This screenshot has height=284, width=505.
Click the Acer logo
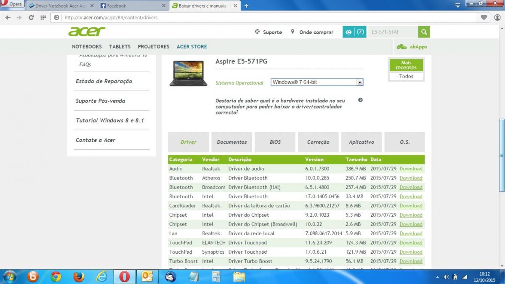point(87,32)
